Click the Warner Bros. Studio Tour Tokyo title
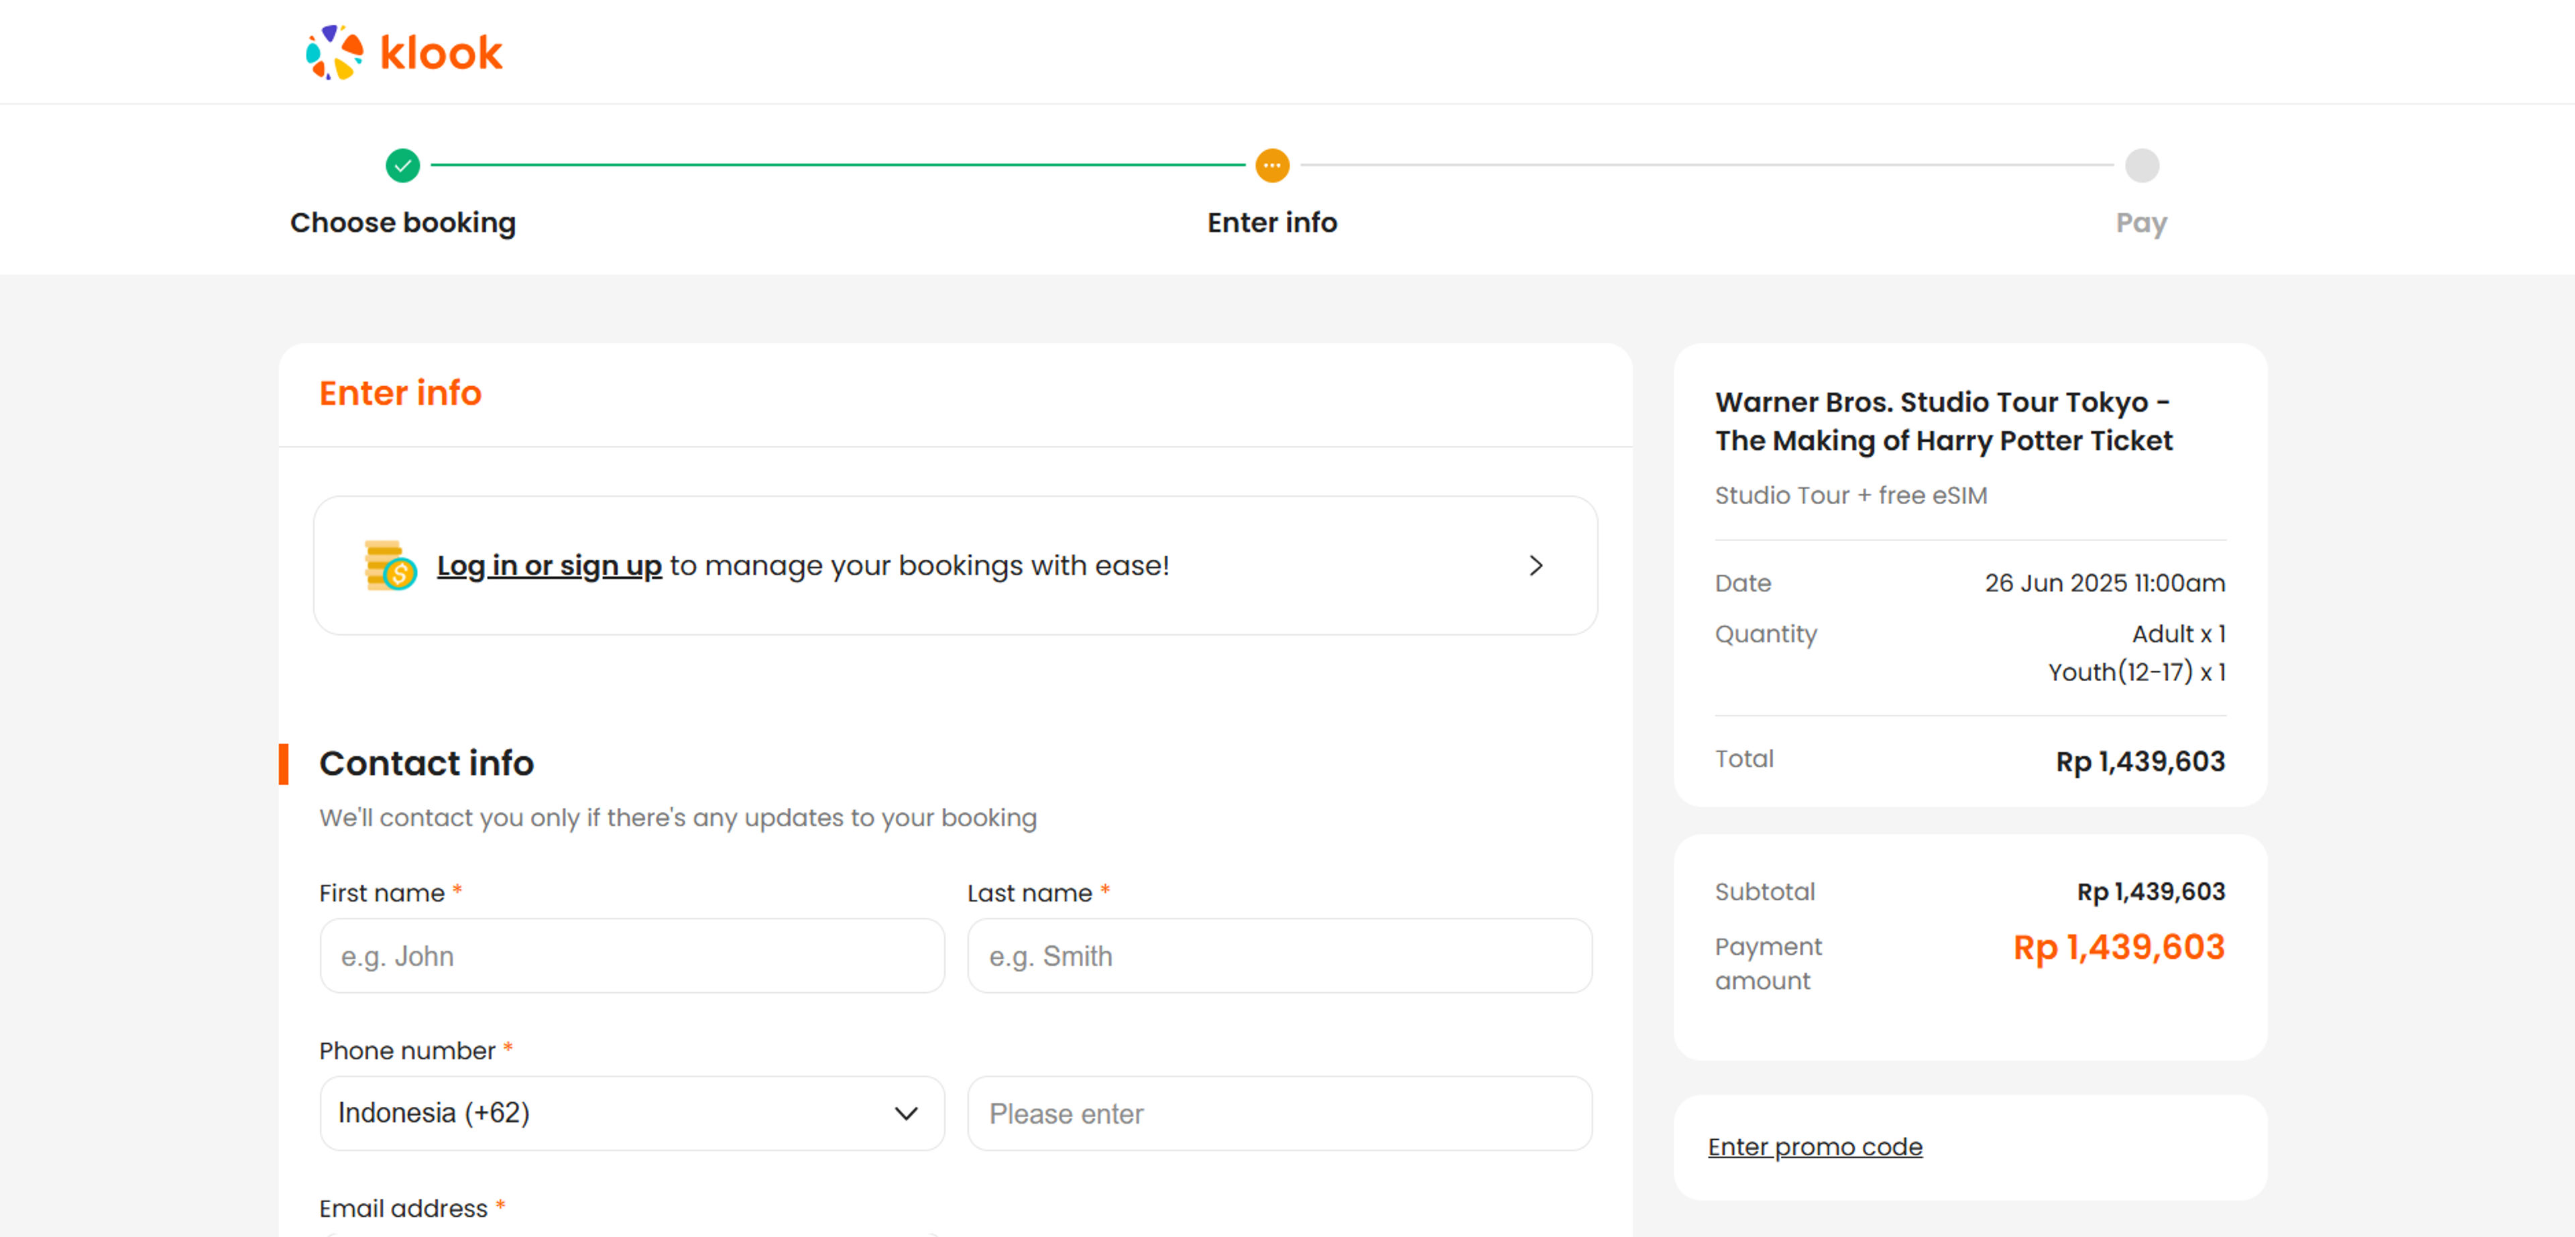2575x1237 pixels. pos(1943,420)
